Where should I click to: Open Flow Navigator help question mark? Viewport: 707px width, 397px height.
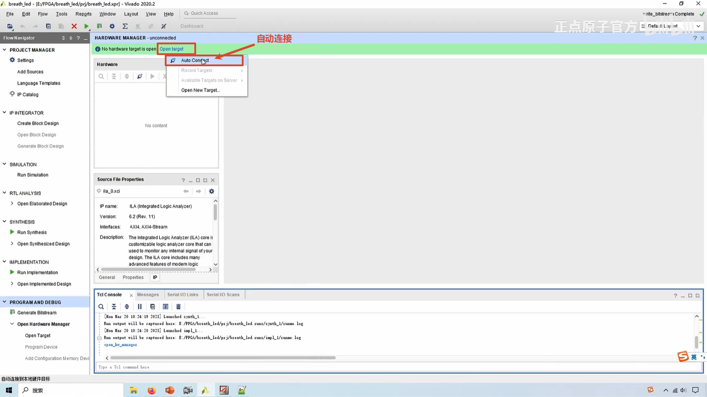pyautogui.click(x=78, y=38)
